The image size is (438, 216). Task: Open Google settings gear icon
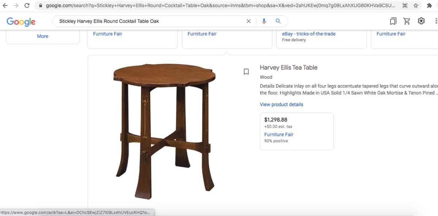pyautogui.click(x=421, y=21)
